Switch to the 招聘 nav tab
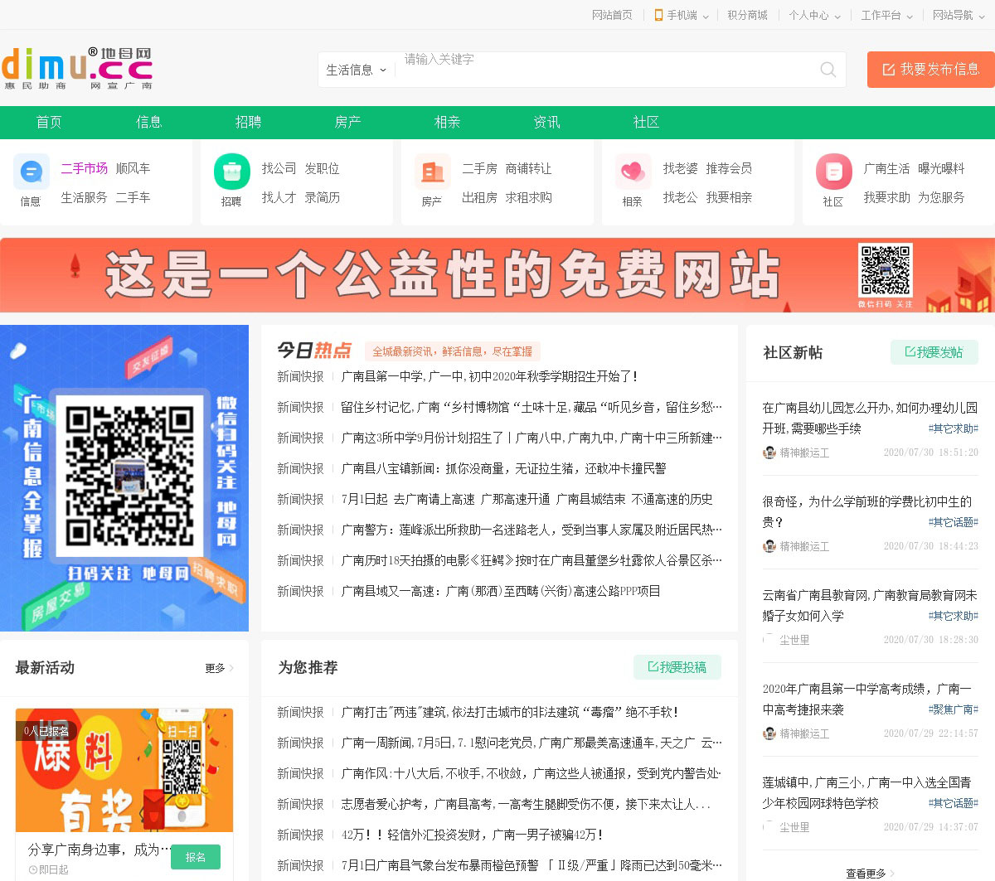The height and width of the screenshot is (881, 995). 248,122
